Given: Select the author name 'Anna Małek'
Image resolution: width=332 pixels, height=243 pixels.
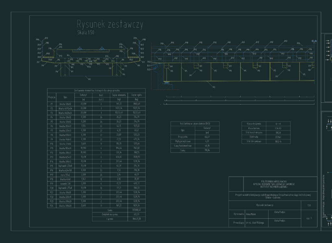Looking at the screenshot, I should coord(251,214).
